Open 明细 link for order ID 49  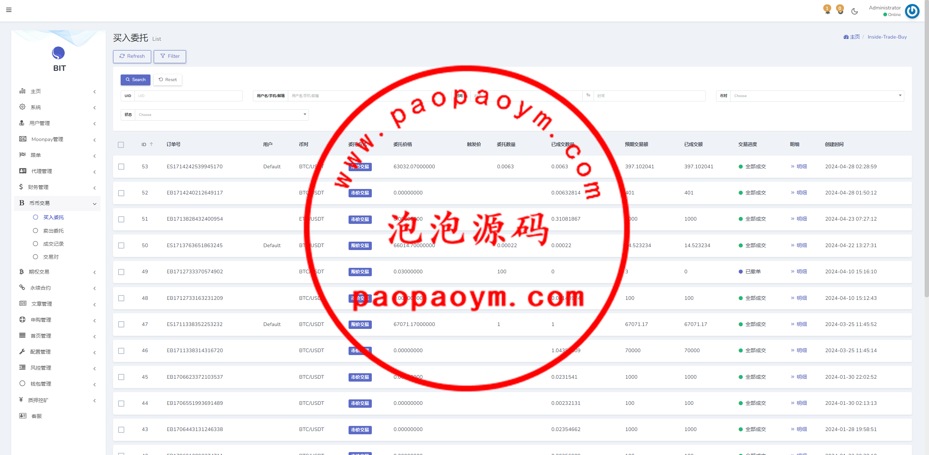coord(799,271)
